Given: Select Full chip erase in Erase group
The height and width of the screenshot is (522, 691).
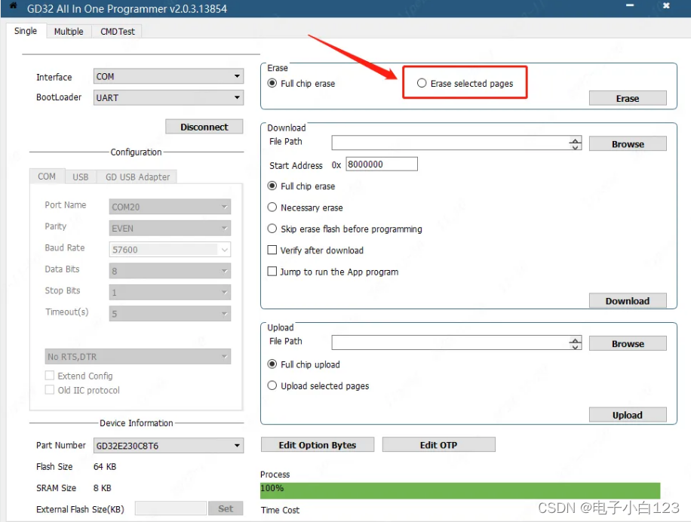Looking at the screenshot, I should [272, 83].
